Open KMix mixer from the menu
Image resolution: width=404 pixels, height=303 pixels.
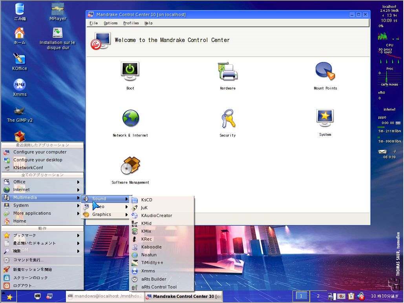point(162,231)
